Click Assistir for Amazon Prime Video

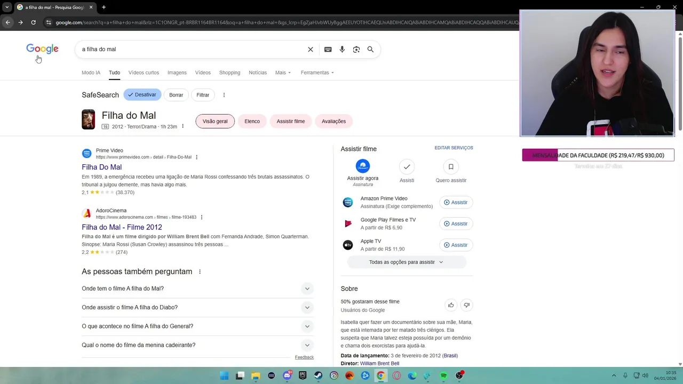(x=456, y=202)
